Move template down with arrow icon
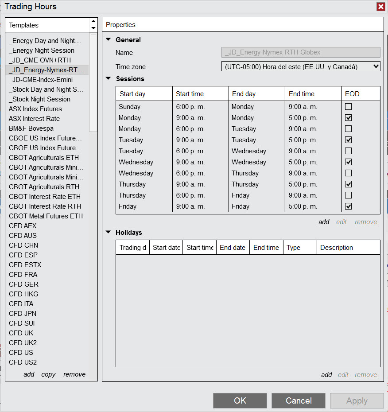 pos(93,28)
